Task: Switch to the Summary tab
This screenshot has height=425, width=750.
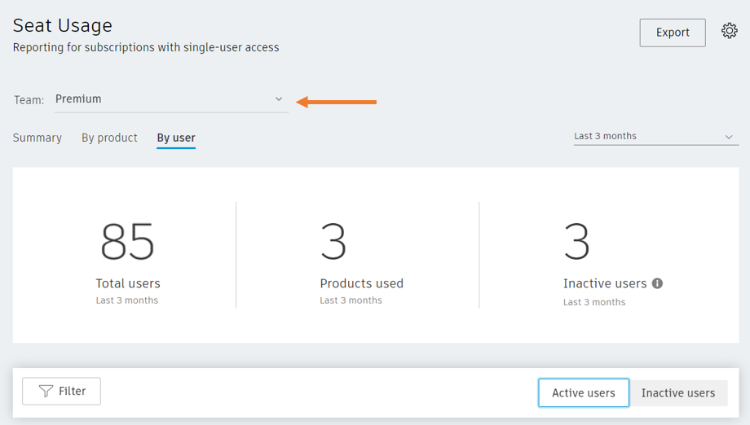Action: [x=37, y=138]
